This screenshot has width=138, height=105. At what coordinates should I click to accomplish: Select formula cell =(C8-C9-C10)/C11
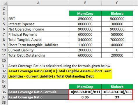click(117, 92)
